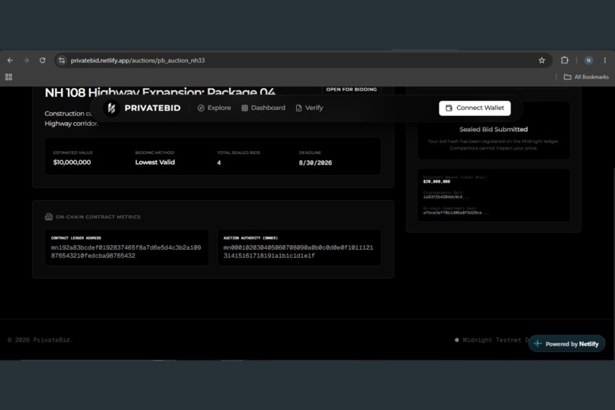
Task: Reload the page with the refresh icon
Action: pos(43,60)
